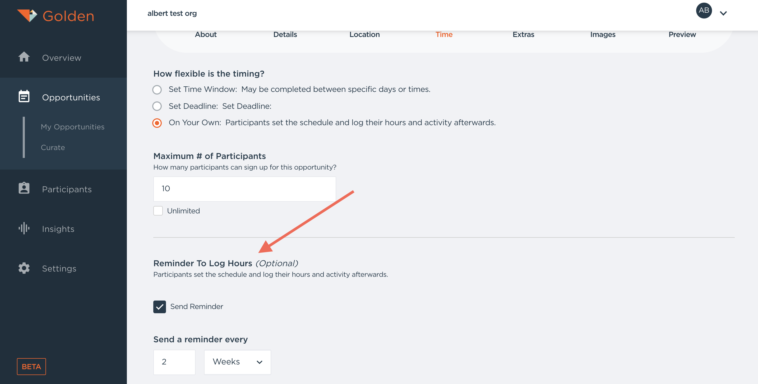
Task: Open Overview via the home icon
Action: point(24,57)
